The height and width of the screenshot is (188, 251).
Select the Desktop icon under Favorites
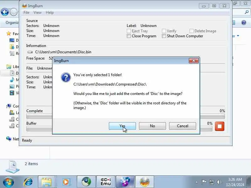pos(12,40)
